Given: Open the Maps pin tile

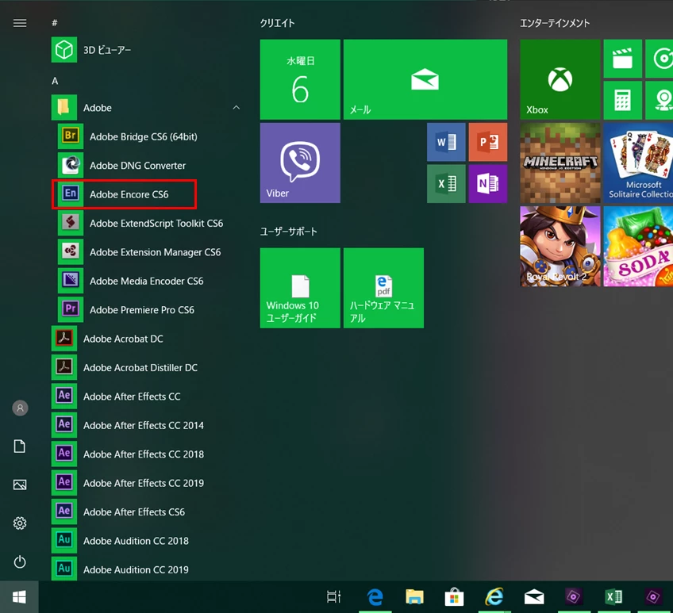Looking at the screenshot, I should point(660,101).
